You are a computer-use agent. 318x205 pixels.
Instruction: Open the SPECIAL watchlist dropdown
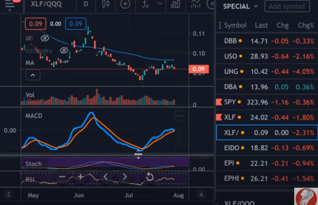[241, 6]
